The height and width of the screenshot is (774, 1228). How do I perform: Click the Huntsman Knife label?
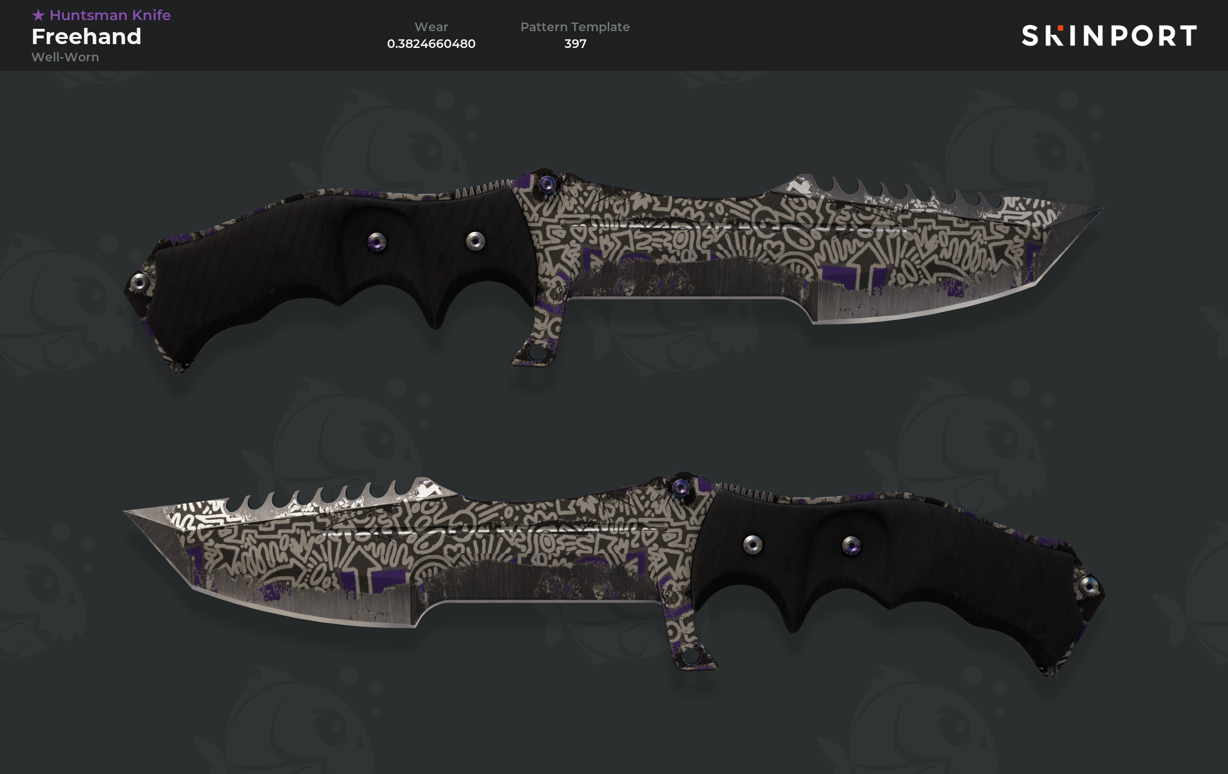coord(110,15)
